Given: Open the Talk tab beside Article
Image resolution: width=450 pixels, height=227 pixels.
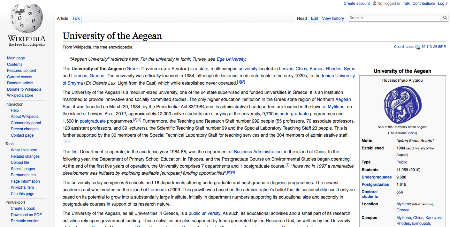Looking at the screenshot, I should [76, 18].
